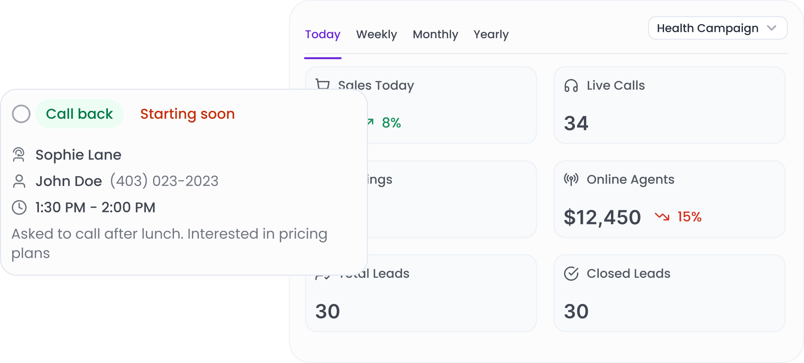Screen dimensions: 804x363
Task: Open the Yearly statistics view
Action: point(491,34)
